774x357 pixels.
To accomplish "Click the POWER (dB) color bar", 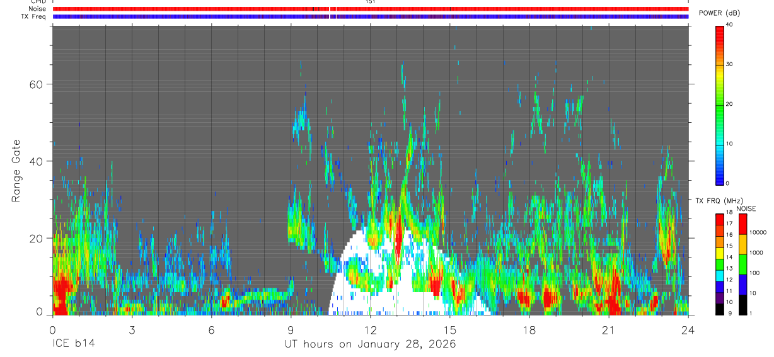I will pyautogui.click(x=720, y=105).
